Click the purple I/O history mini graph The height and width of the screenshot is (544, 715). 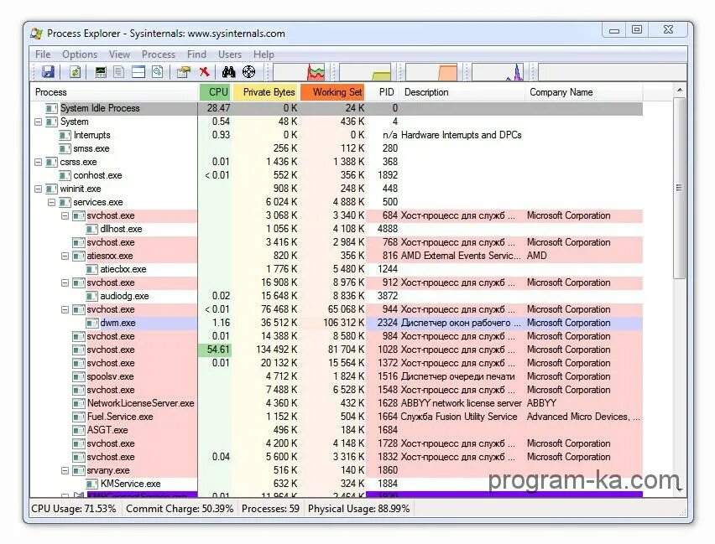point(498,72)
